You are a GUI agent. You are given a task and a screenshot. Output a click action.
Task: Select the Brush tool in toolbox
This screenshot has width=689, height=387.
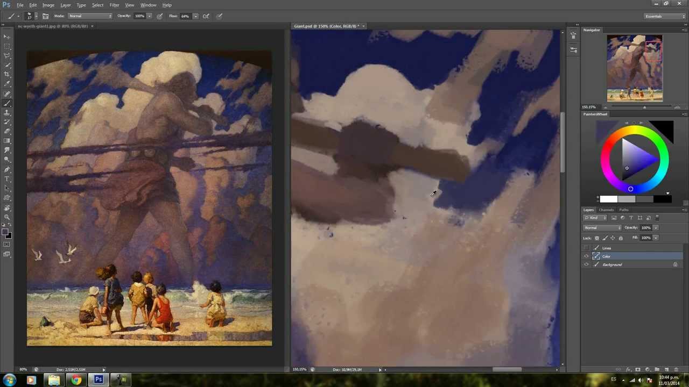click(x=7, y=103)
